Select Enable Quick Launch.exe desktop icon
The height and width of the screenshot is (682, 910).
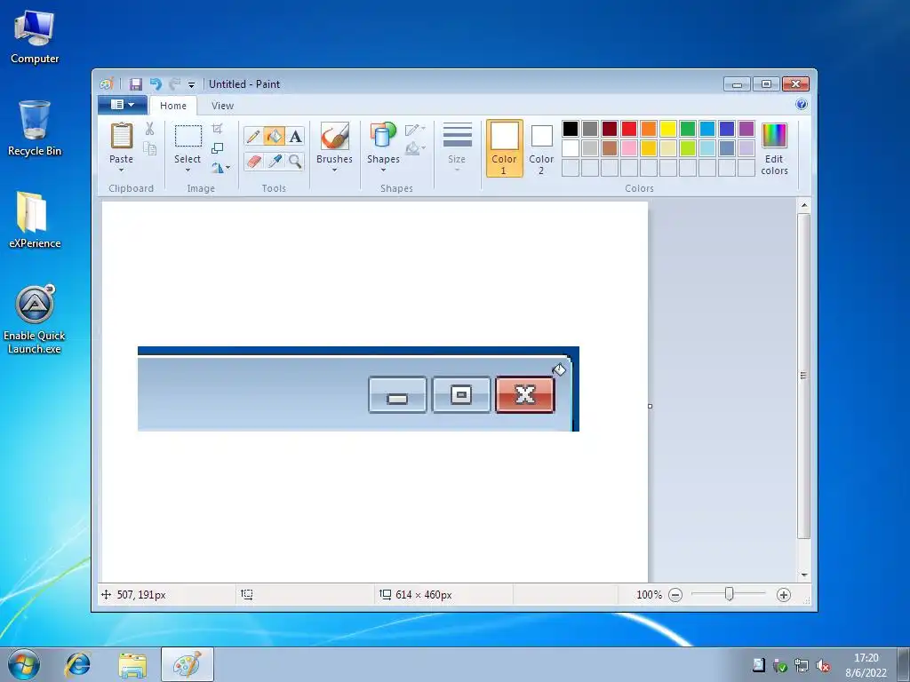coord(35,320)
